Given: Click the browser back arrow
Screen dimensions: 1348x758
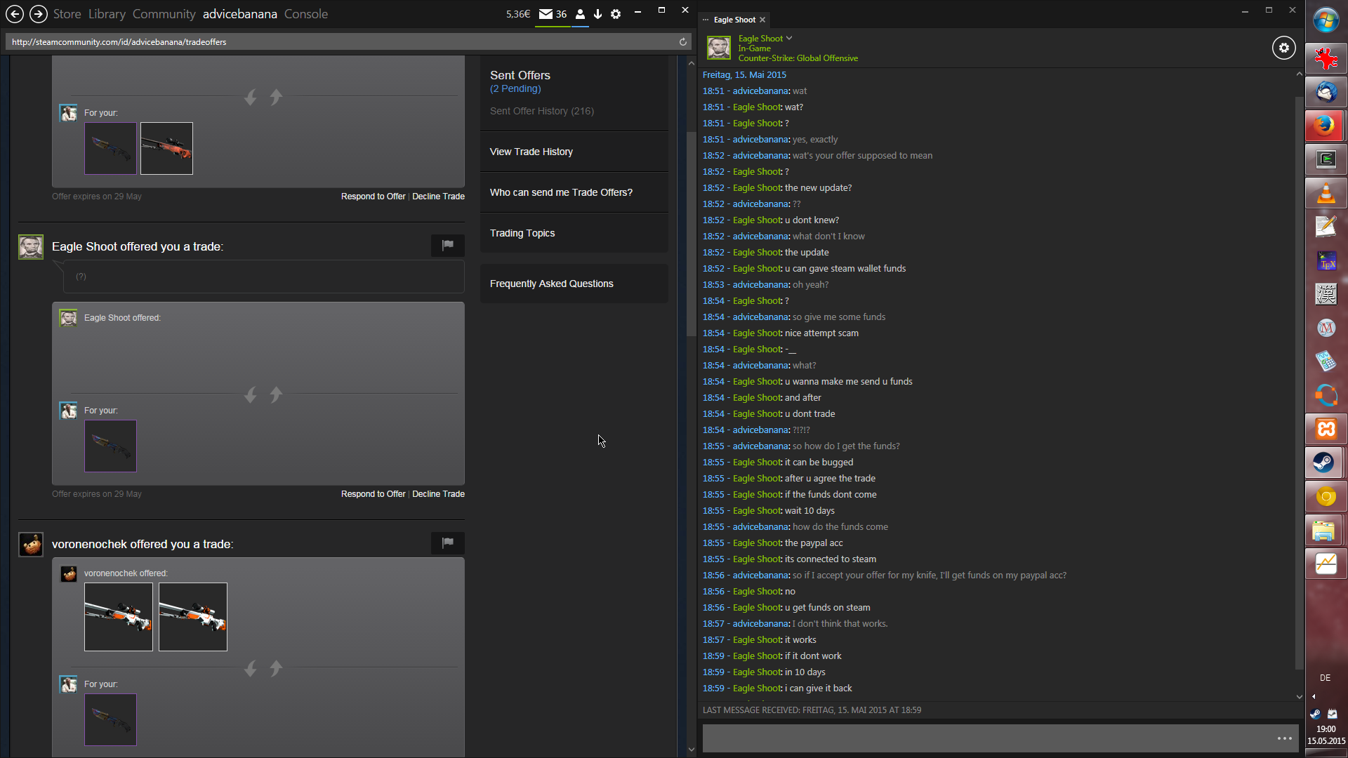Looking at the screenshot, I should click(x=15, y=14).
